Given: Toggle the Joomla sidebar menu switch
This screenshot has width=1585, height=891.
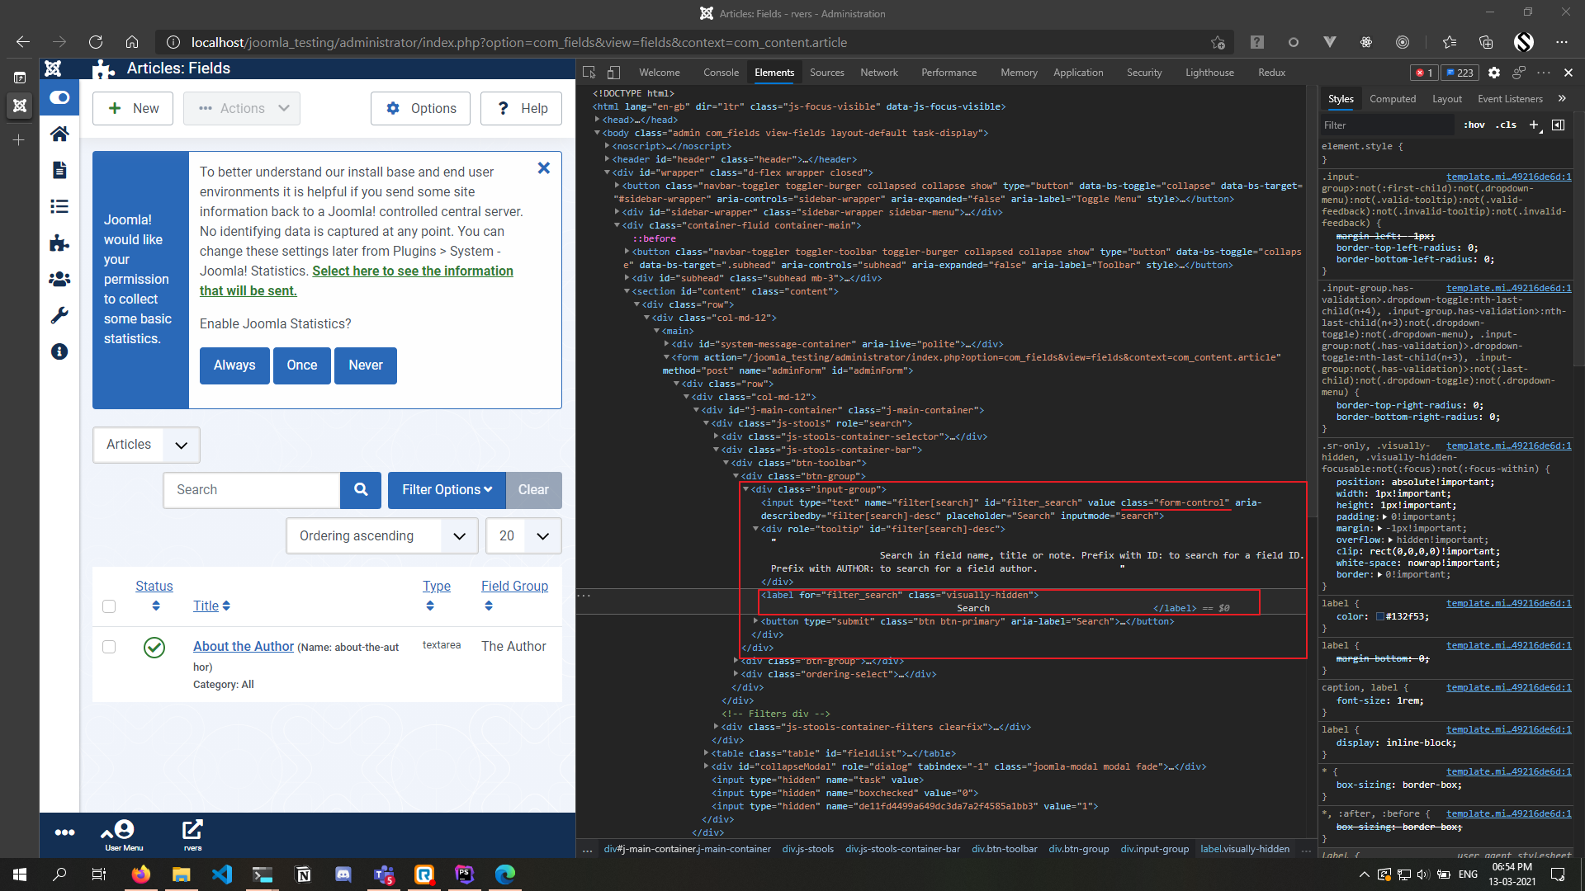Looking at the screenshot, I should click(x=59, y=97).
